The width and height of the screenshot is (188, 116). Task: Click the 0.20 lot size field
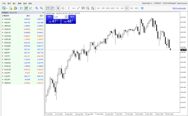(x=59, y=17)
